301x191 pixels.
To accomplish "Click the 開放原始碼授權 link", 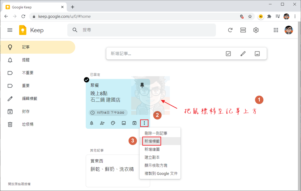I will [19, 184].
